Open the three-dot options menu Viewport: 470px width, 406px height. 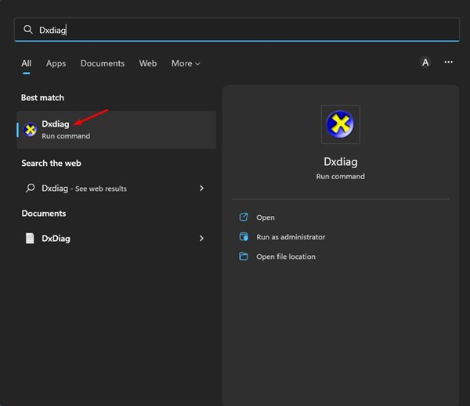(x=448, y=63)
